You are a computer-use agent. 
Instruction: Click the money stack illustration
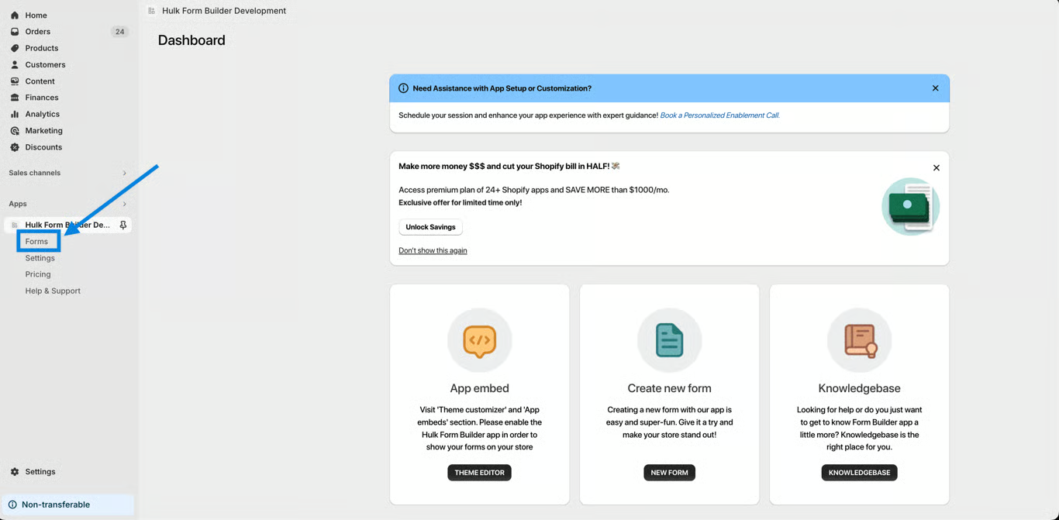click(910, 207)
